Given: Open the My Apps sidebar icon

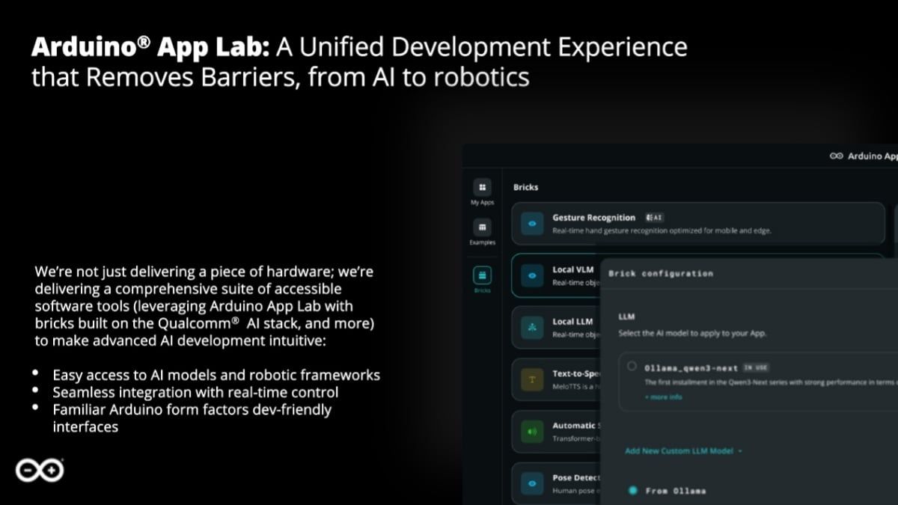Looking at the screenshot, I should click(482, 187).
